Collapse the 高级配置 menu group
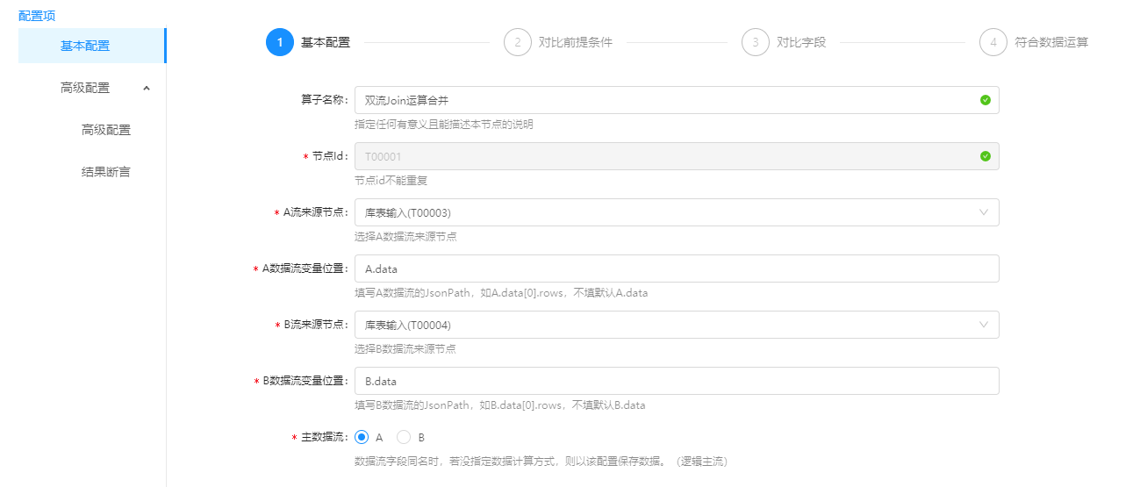 pos(147,88)
